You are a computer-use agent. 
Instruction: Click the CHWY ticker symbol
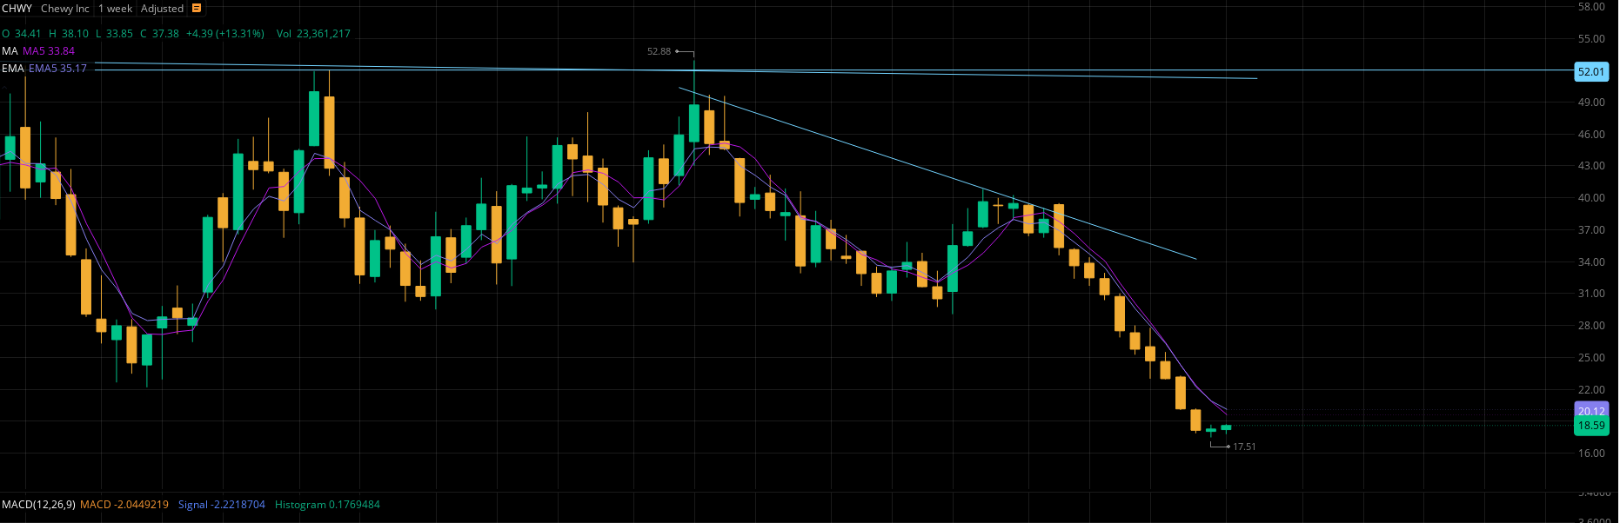[x=17, y=9]
